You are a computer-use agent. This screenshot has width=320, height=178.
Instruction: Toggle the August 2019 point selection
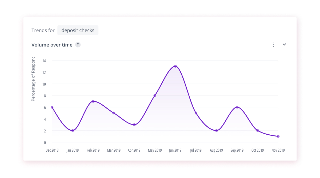[216, 130]
